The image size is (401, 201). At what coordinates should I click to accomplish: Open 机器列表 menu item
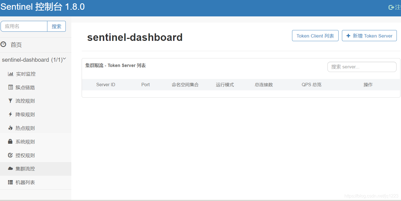click(36, 182)
